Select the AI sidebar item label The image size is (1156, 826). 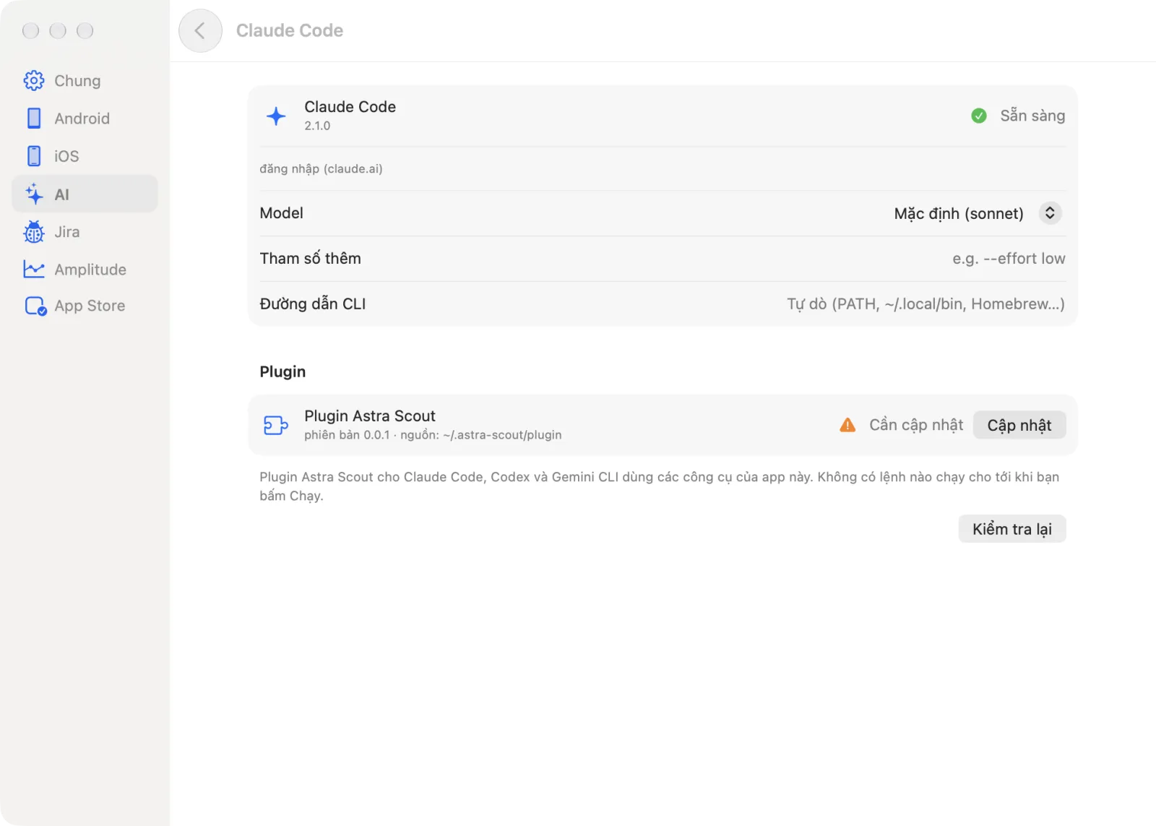coord(62,194)
